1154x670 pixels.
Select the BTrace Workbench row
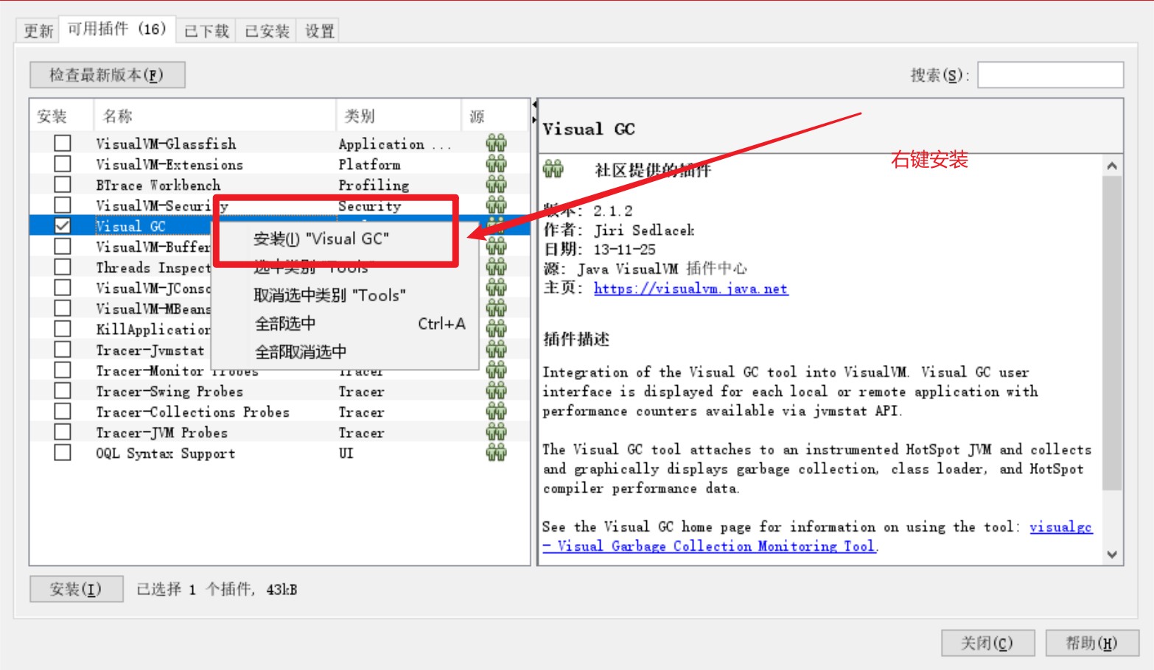tap(280, 185)
